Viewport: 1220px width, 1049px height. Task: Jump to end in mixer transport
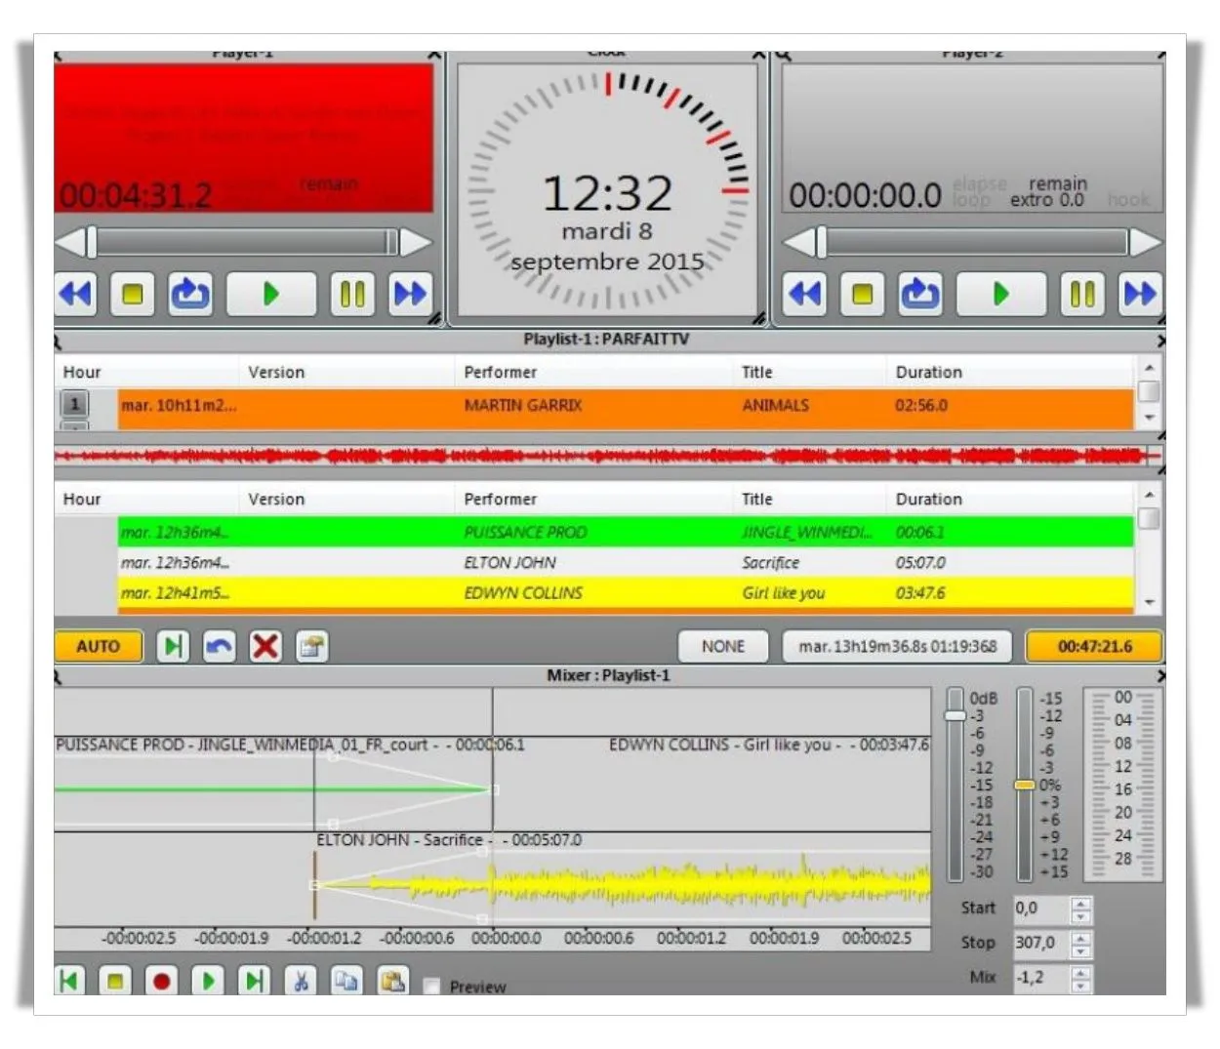point(254,981)
